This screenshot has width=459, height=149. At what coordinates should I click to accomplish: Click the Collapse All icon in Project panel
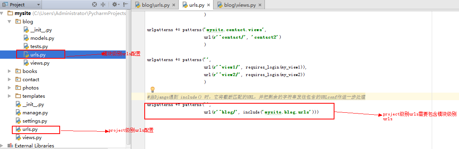pyautogui.click(x=103, y=4)
